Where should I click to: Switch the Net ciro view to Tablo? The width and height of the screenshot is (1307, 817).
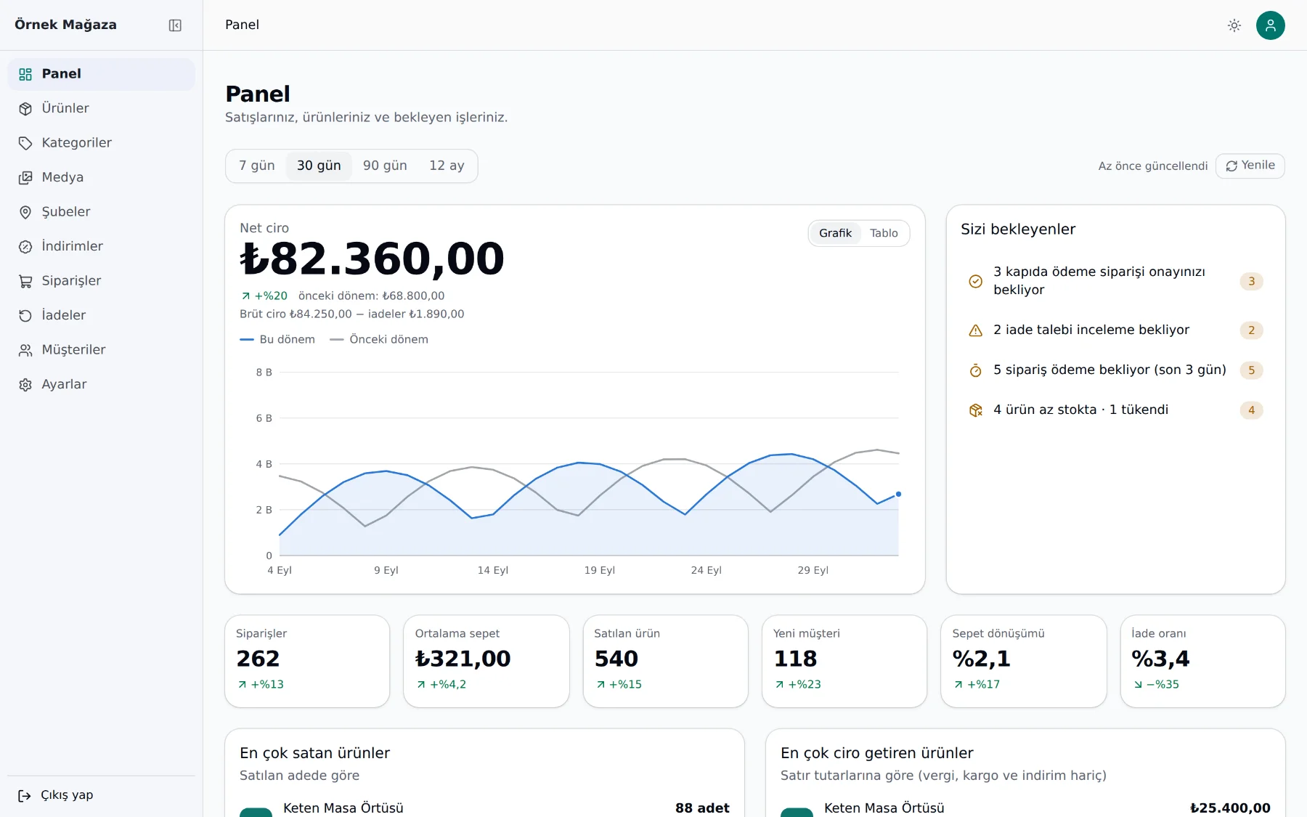pyautogui.click(x=884, y=233)
